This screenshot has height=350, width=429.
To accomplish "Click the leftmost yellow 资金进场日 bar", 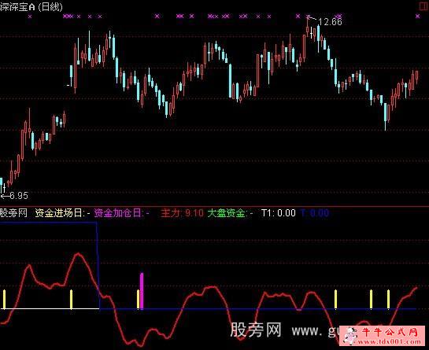I will 5,300.
